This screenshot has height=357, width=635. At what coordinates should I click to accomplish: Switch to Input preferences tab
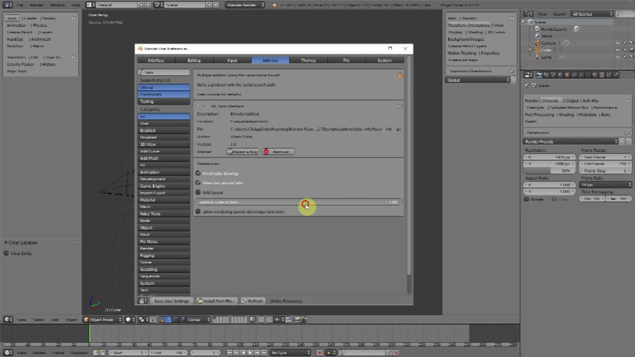click(232, 60)
